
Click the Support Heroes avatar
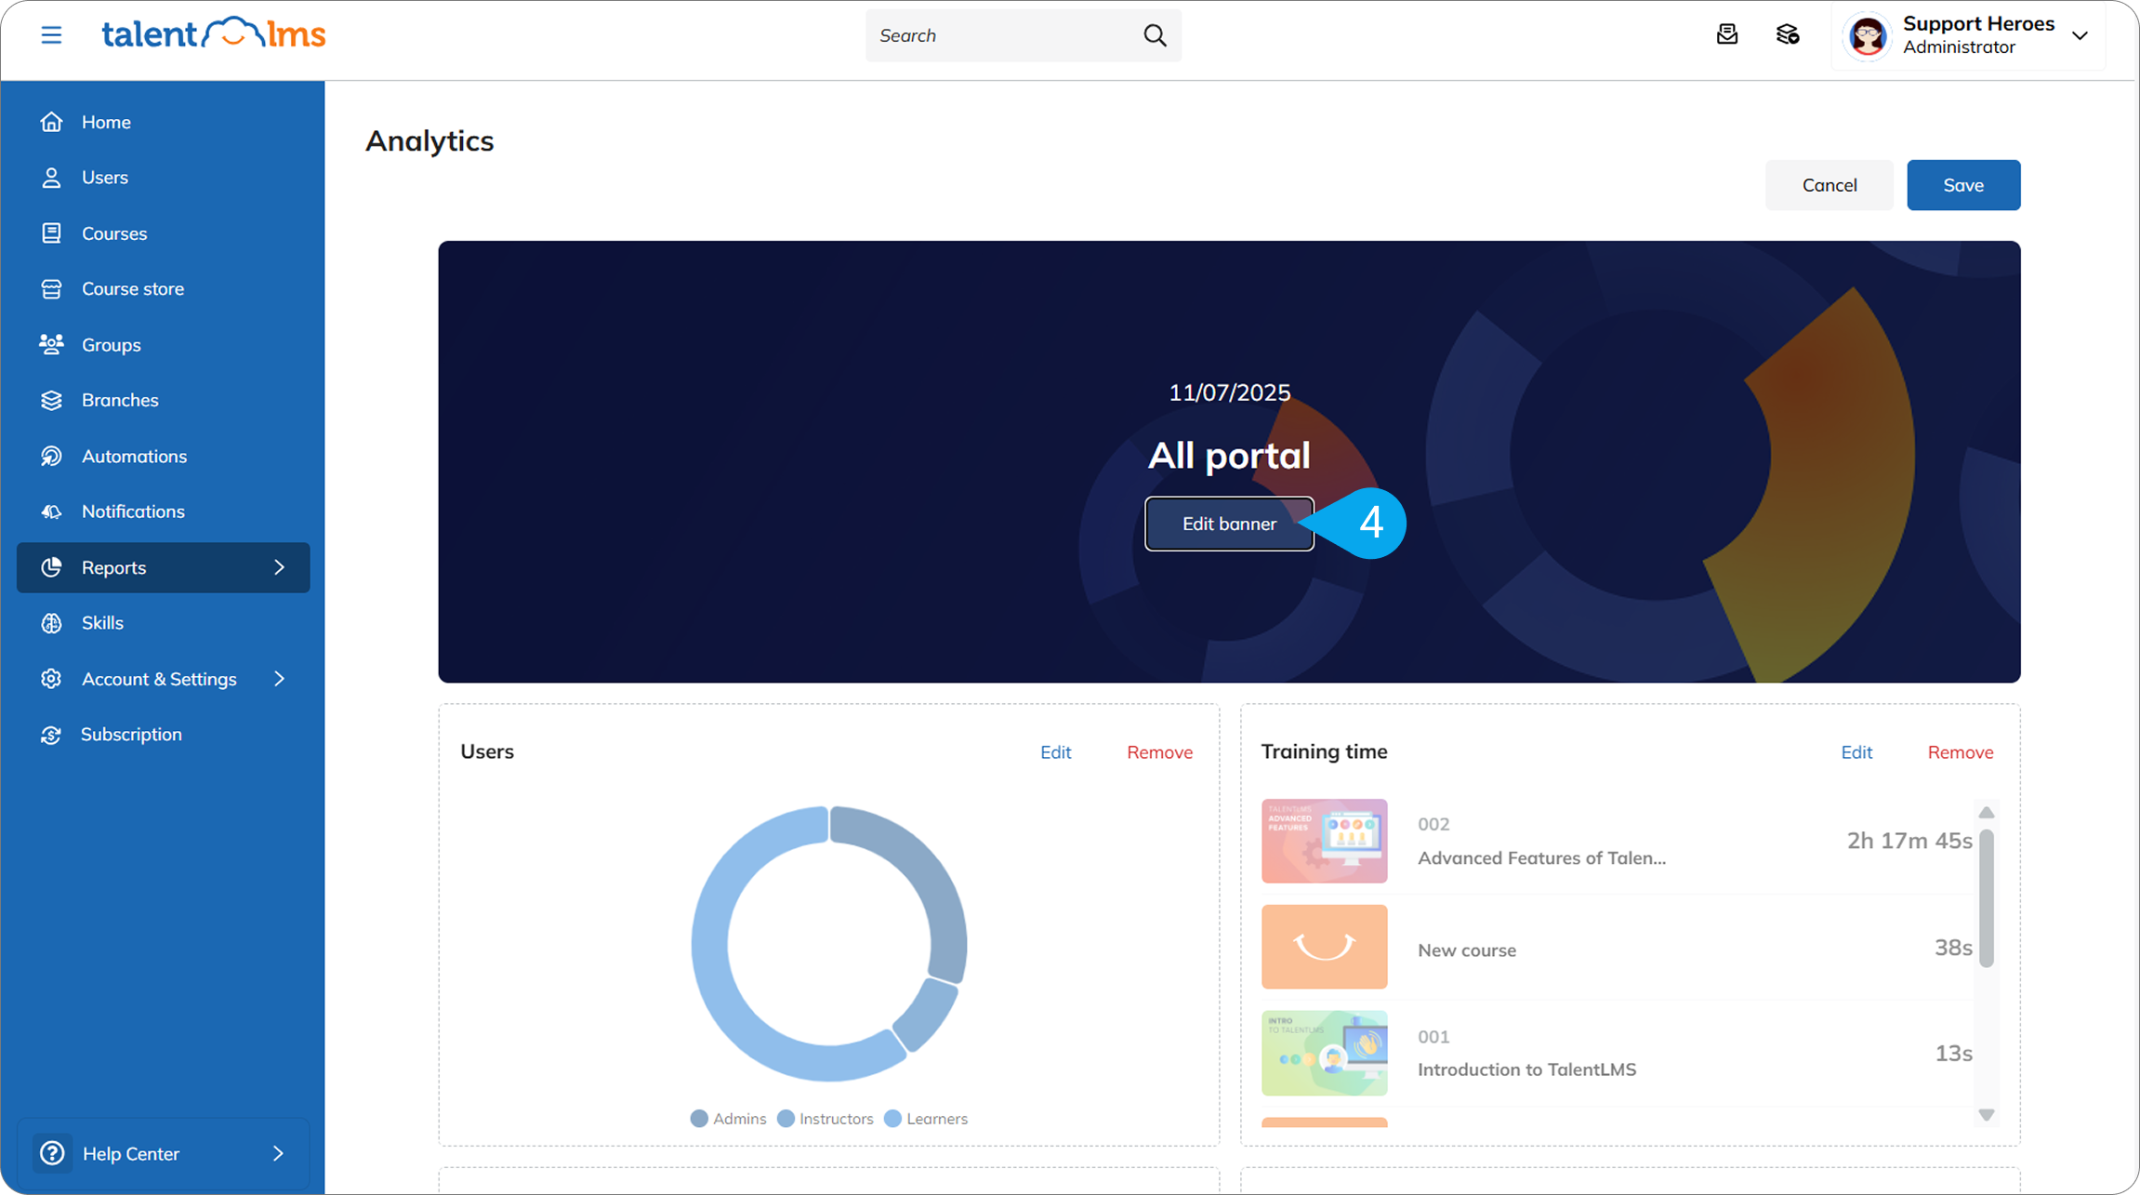[1868, 35]
